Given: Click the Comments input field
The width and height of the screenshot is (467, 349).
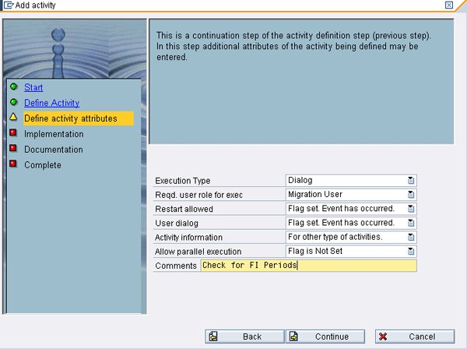Looking at the screenshot, I should pos(309,266).
